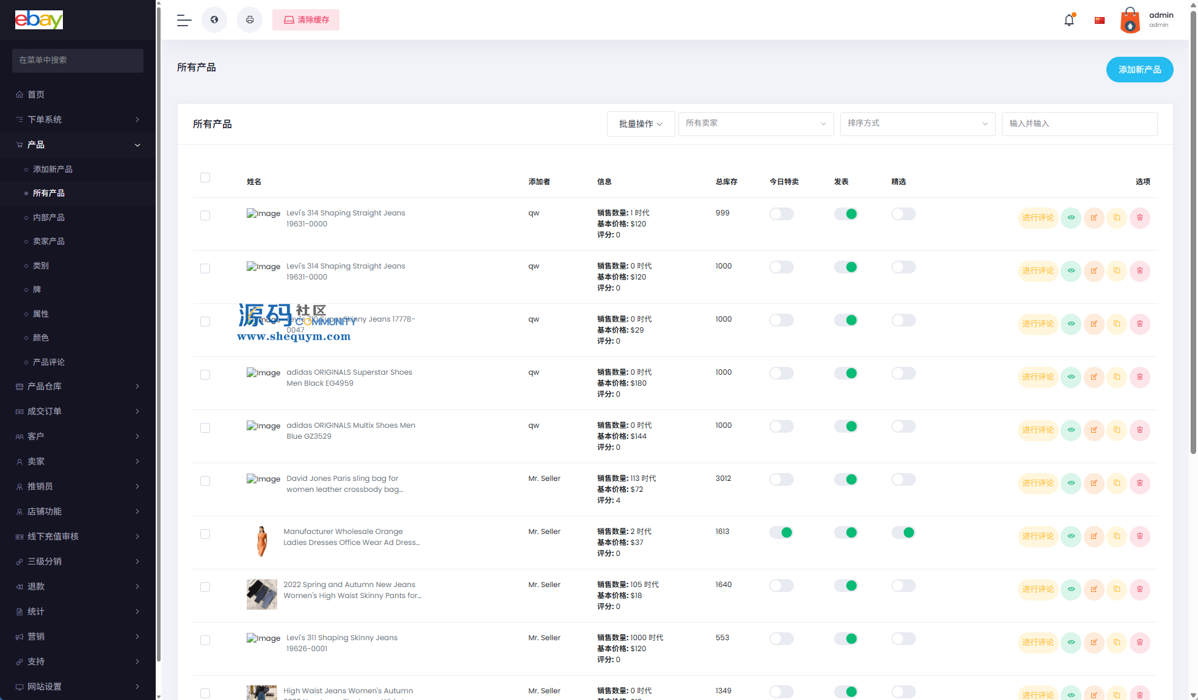Click the notification bell icon
Image resolution: width=1198 pixels, height=700 pixels.
coord(1069,20)
